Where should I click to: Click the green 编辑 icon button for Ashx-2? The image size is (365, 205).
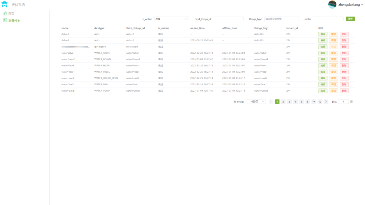click(x=322, y=34)
